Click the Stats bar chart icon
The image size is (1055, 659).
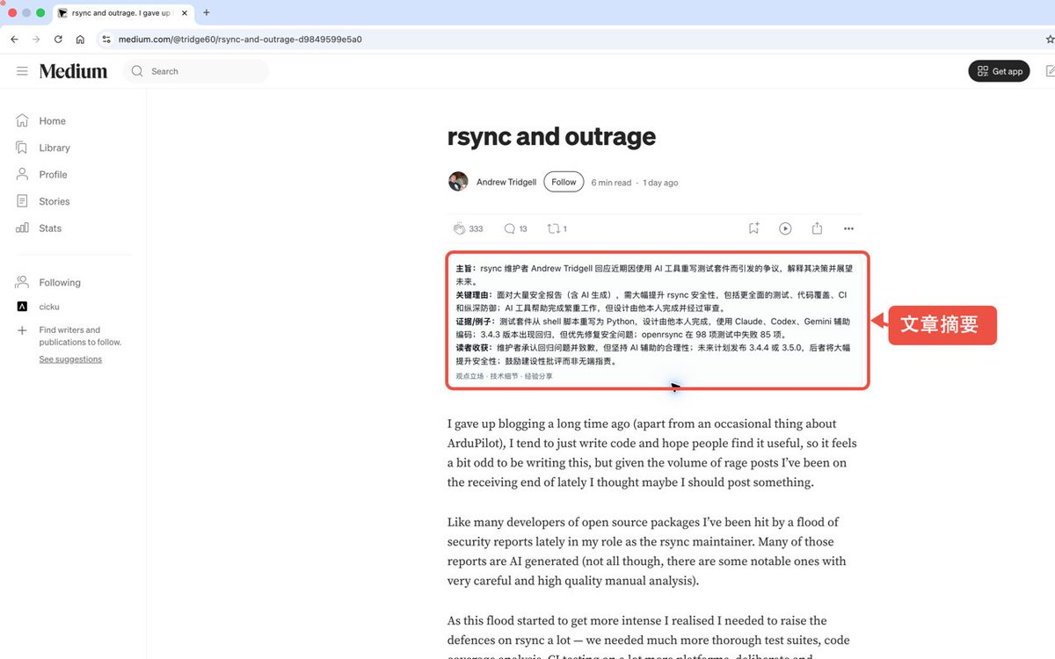[22, 228]
